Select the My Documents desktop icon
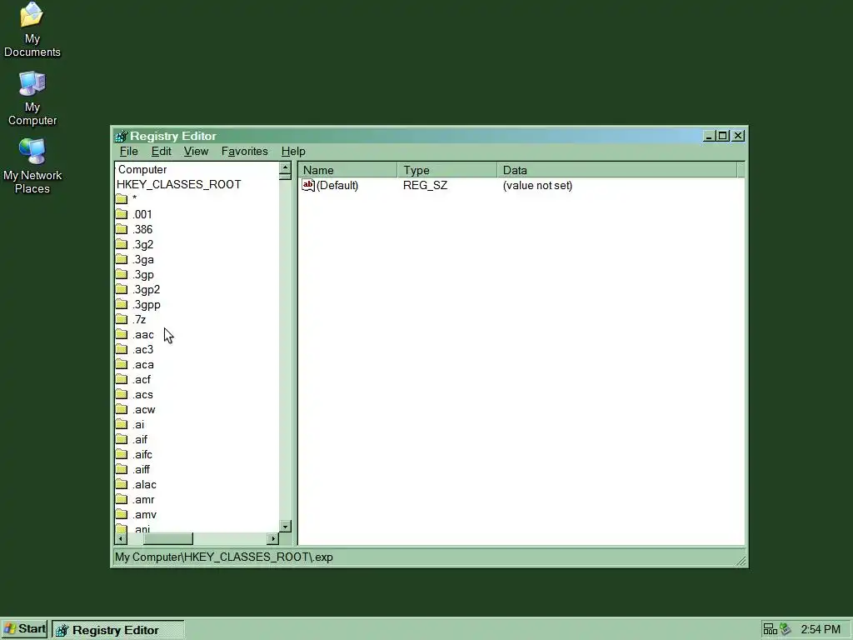This screenshot has height=640, width=853. pos(32,30)
